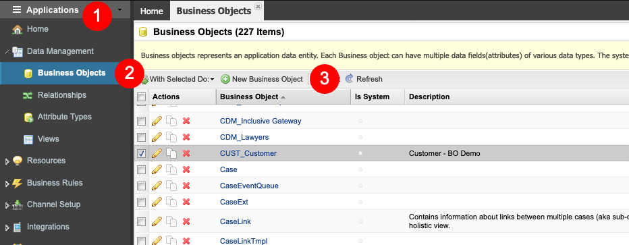629x245 pixels.
Task: Click the Refresh toolbar icon
Action: (349, 79)
